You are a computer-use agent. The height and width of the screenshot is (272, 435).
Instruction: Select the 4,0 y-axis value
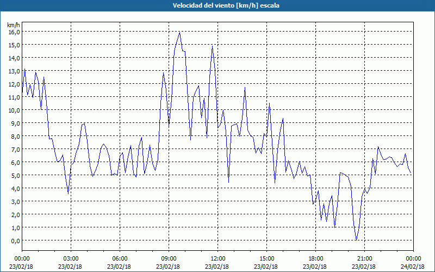click(16, 188)
